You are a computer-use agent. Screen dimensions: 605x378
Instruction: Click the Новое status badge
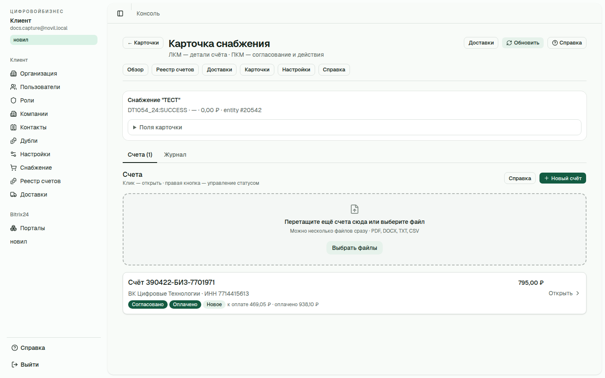[x=214, y=304]
